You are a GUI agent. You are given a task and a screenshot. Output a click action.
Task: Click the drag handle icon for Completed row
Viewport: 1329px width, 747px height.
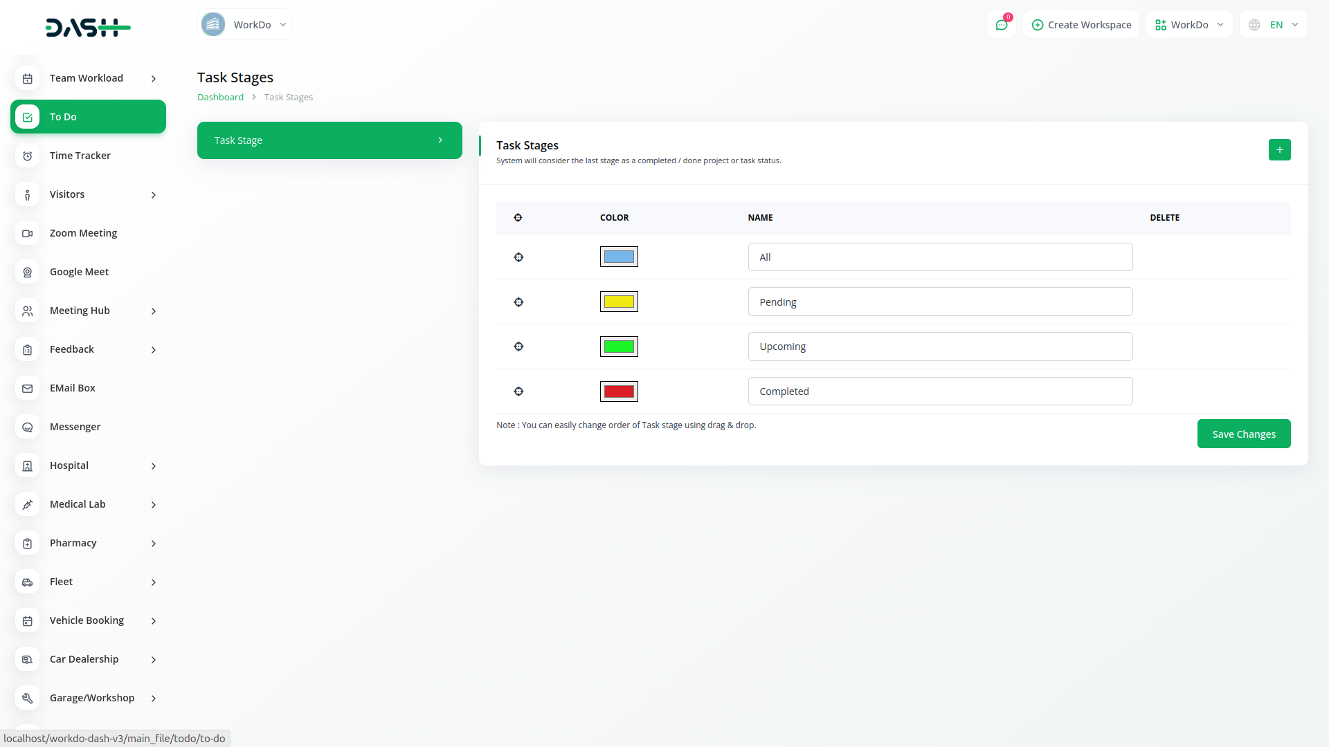click(518, 391)
